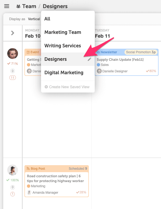Select the All saved view
The height and width of the screenshot is (209, 161).
(x=68, y=19)
